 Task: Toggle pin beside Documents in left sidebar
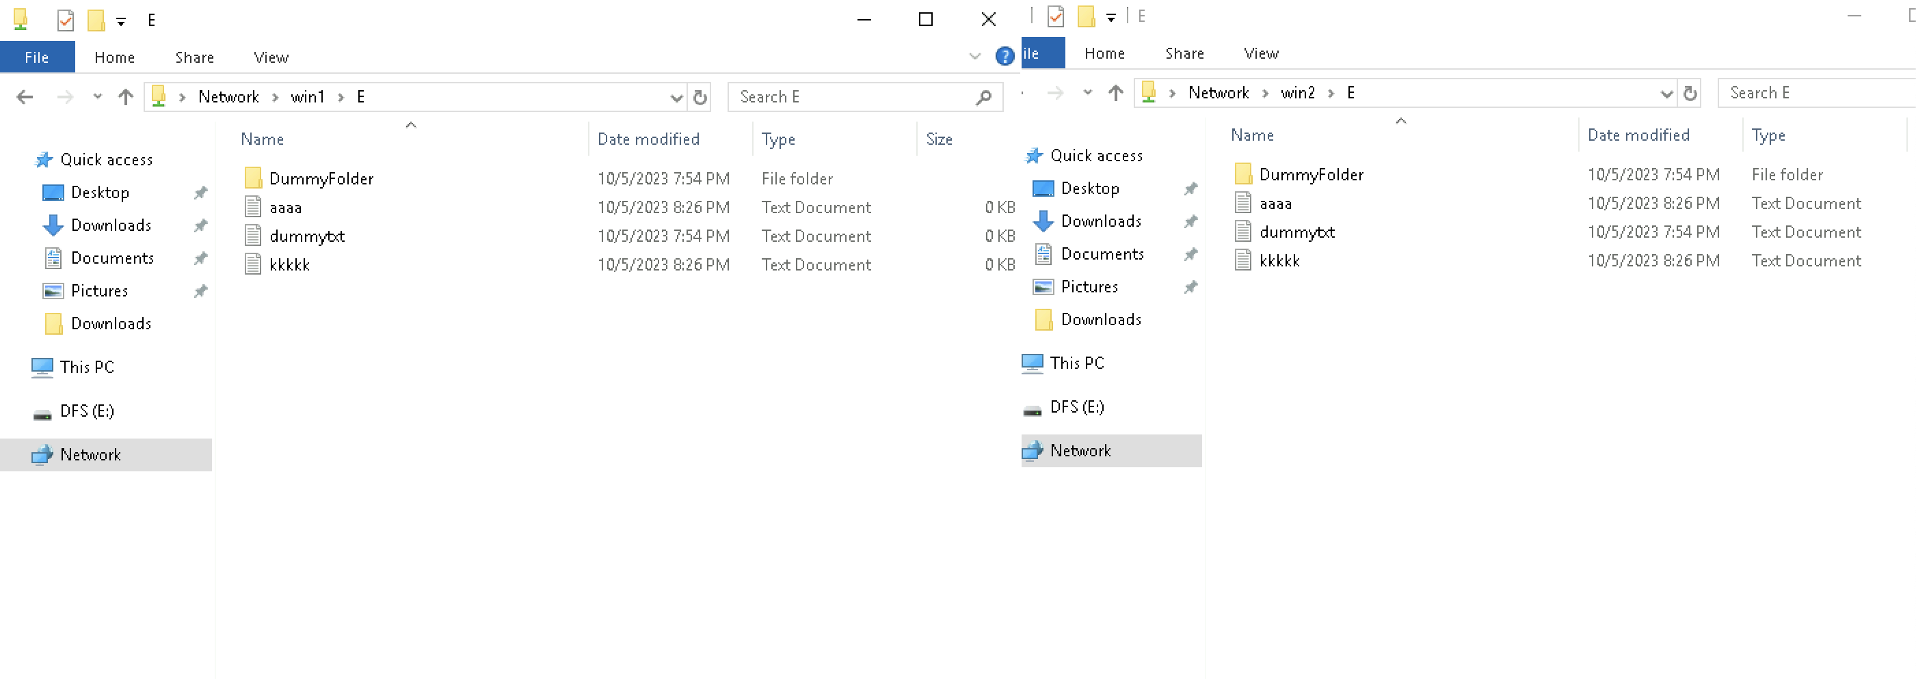(200, 258)
